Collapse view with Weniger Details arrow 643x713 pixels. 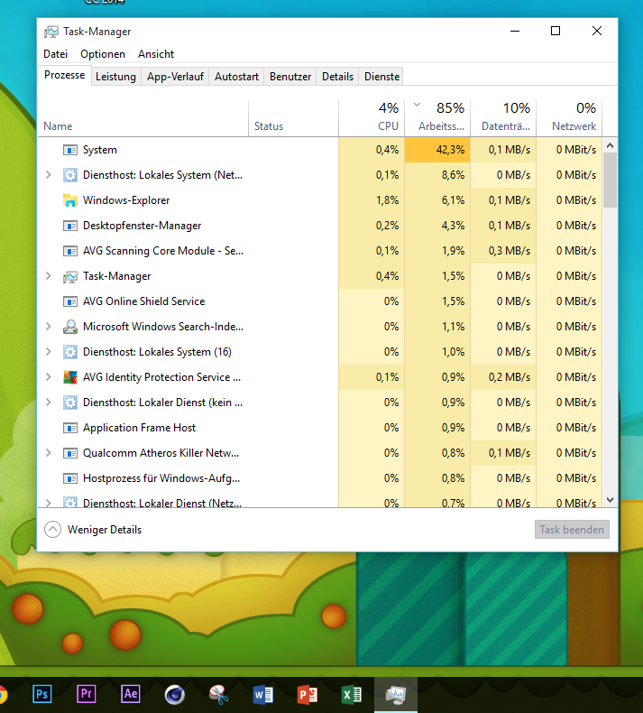pos(52,529)
